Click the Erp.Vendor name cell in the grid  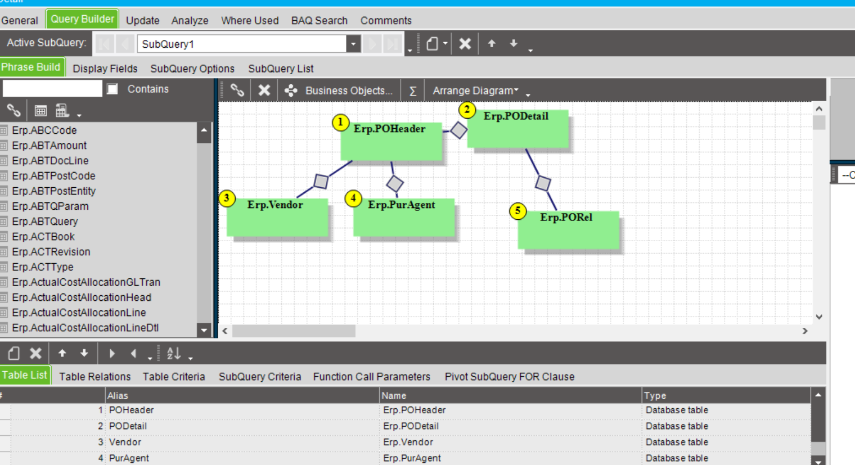coord(511,443)
